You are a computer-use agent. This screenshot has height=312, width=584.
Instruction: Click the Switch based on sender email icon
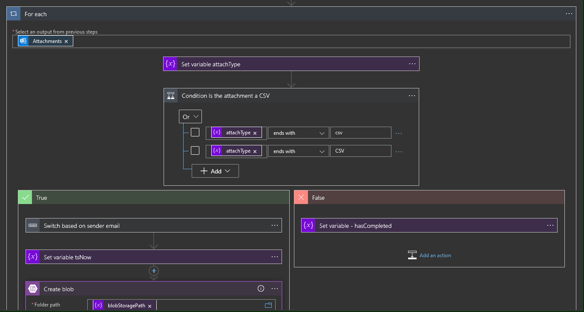(32, 225)
